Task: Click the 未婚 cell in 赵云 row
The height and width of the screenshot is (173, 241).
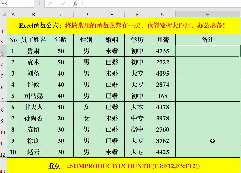Action: 112,152
